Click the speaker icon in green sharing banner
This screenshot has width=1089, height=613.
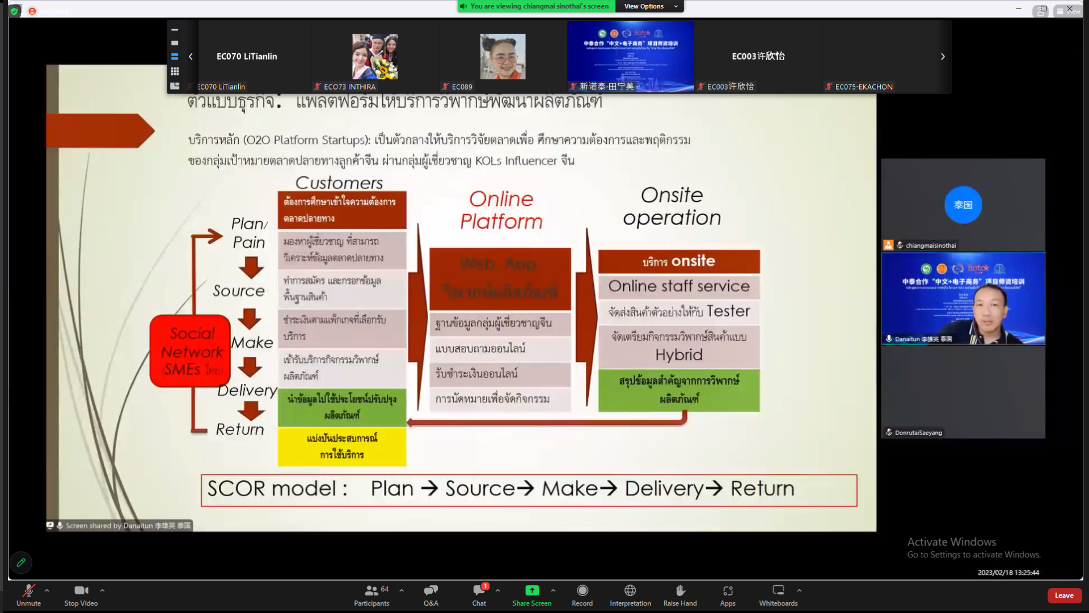click(x=463, y=6)
